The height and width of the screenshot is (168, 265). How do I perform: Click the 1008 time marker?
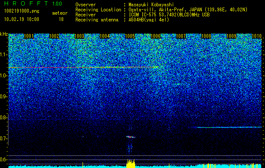206,36
